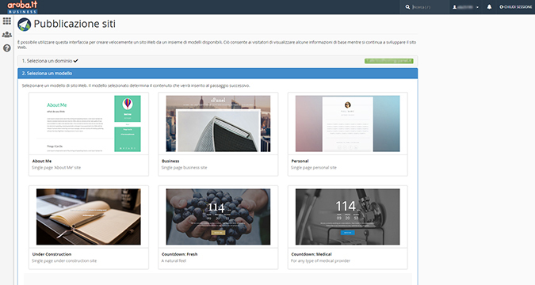The height and width of the screenshot is (285, 535).
Task: Click 'For any type of medical provider' text
Action: 320,260
